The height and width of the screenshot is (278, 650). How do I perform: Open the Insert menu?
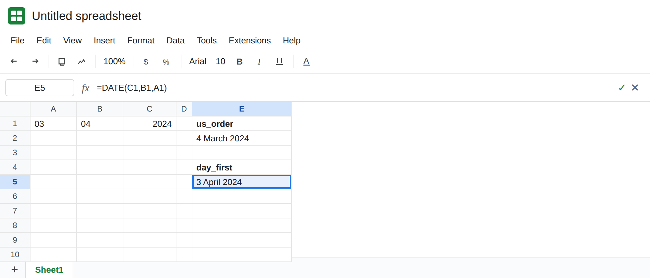coord(104,40)
